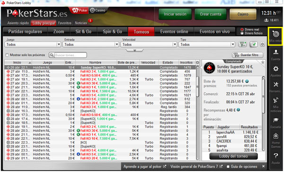
Task: Open the Asiento rápido tab
Action: point(18,23)
